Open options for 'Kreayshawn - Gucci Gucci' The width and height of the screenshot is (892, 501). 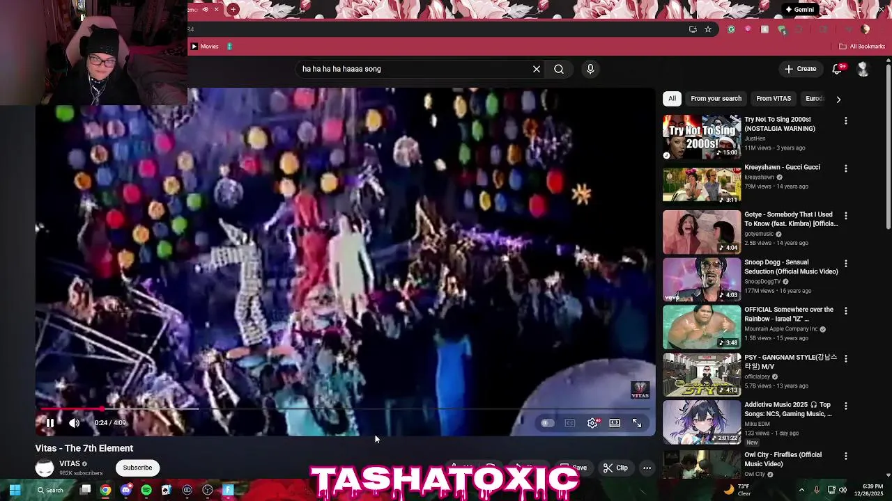click(x=846, y=168)
